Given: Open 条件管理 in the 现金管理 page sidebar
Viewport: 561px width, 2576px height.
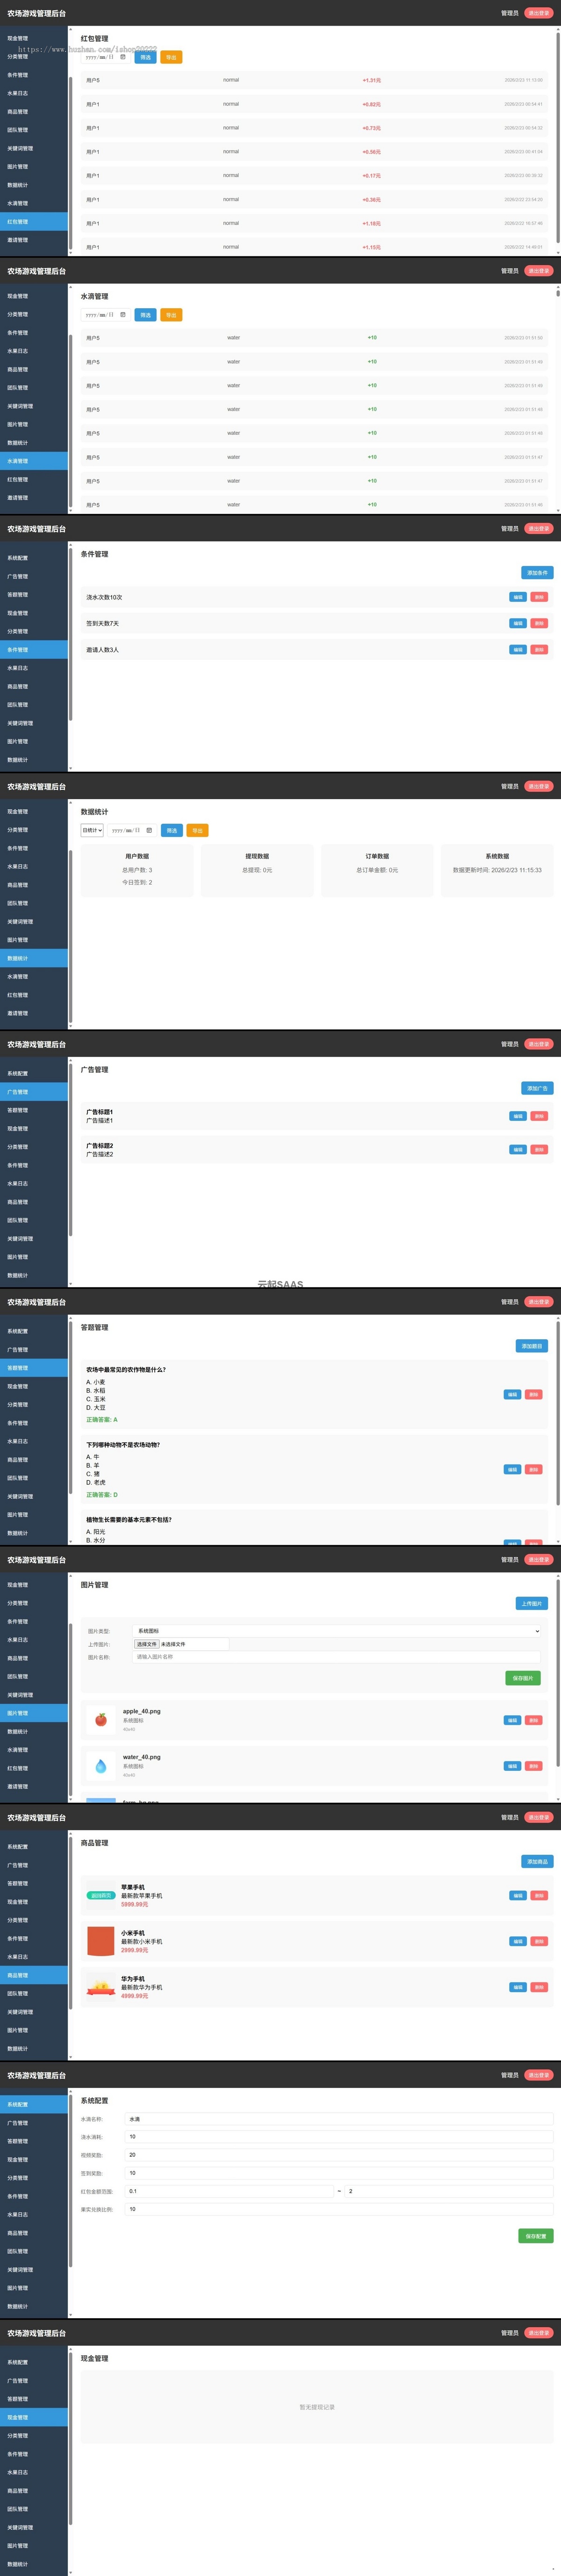Looking at the screenshot, I should [34, 2454].
